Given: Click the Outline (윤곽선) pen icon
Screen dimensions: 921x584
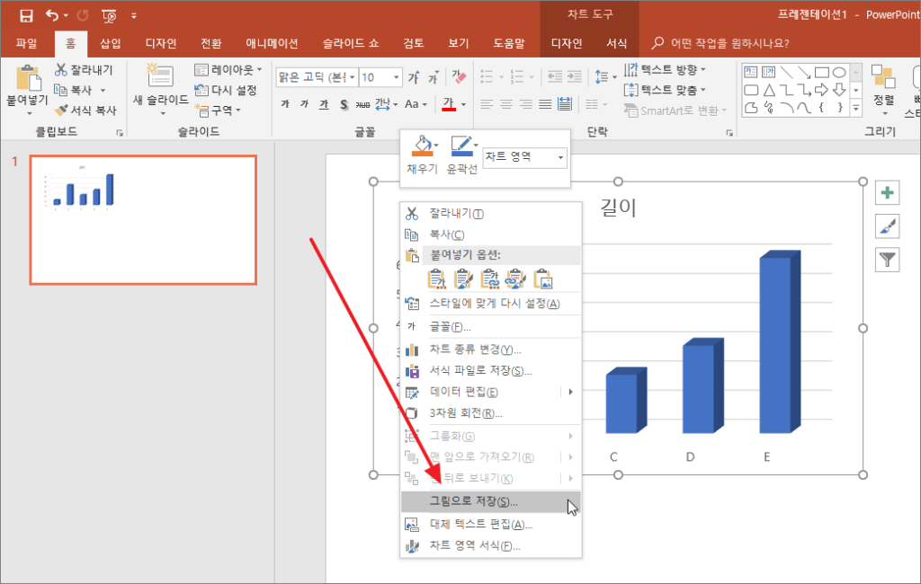Looking at the screenshot, I should point(460,146).
